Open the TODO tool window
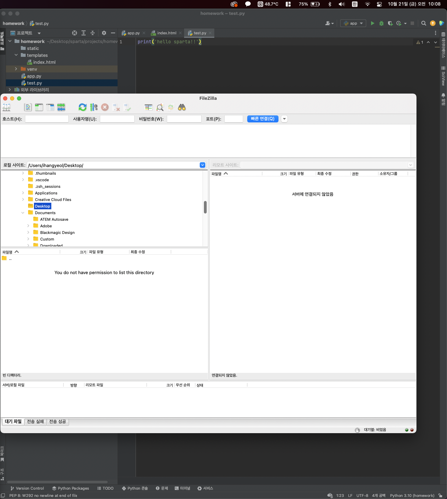This screenshot has height=499, width=447. (105, 488)
